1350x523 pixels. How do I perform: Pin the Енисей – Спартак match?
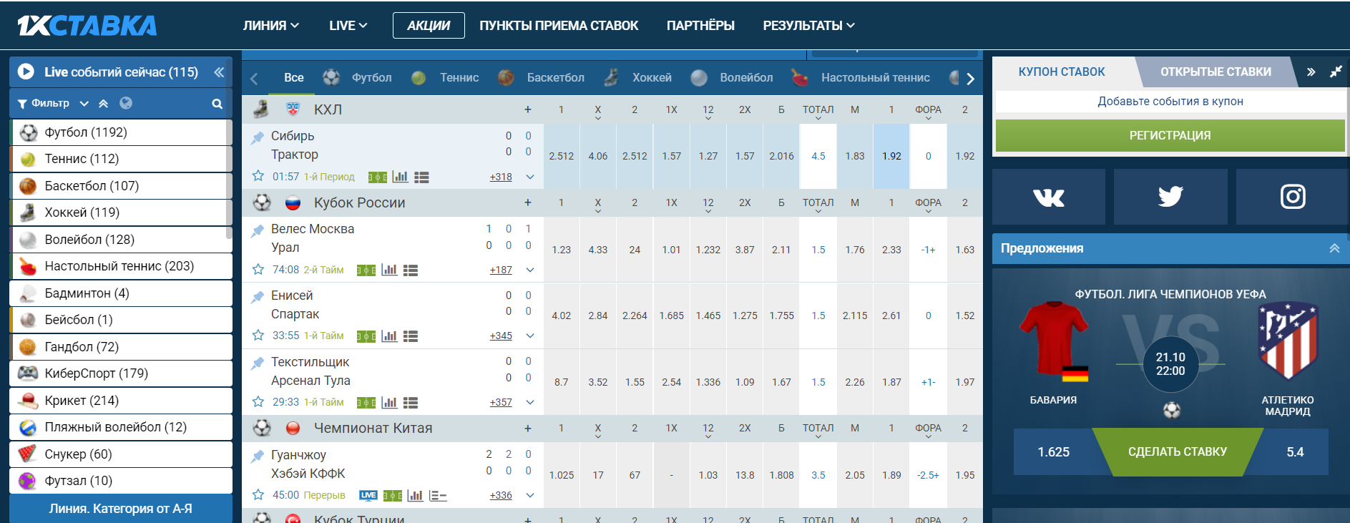click(x=258, y=296)
